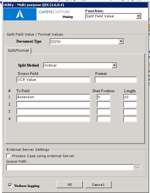Switch to the Split/Format tab
Viewport: 150px width, 193px height.
click(18, 50)
